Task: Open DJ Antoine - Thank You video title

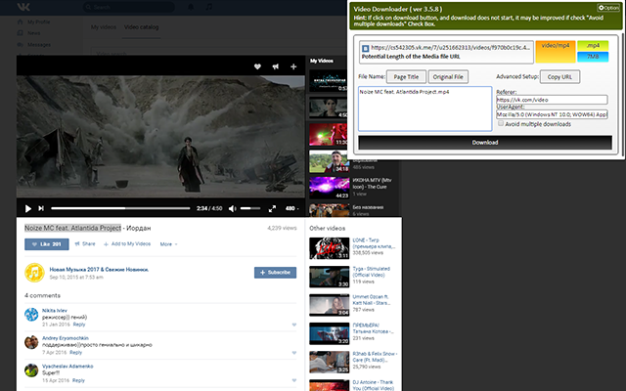Action: point(373,385)
